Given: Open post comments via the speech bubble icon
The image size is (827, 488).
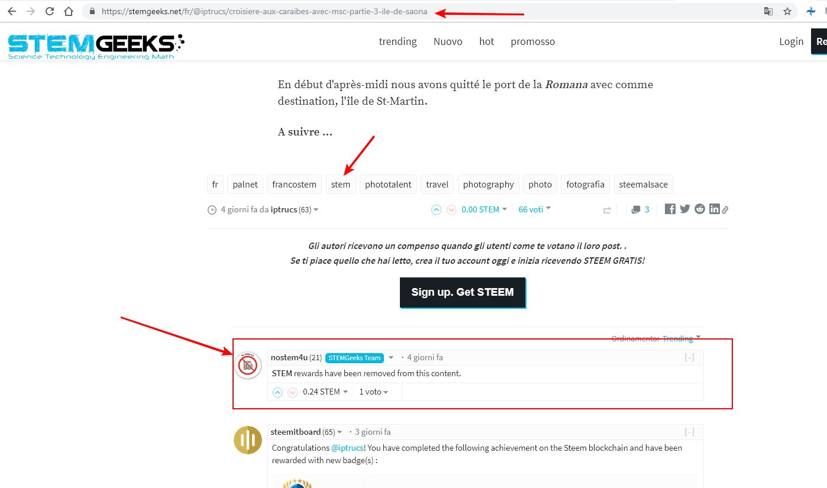Looking at the screenshot, I should coord(636,209).
